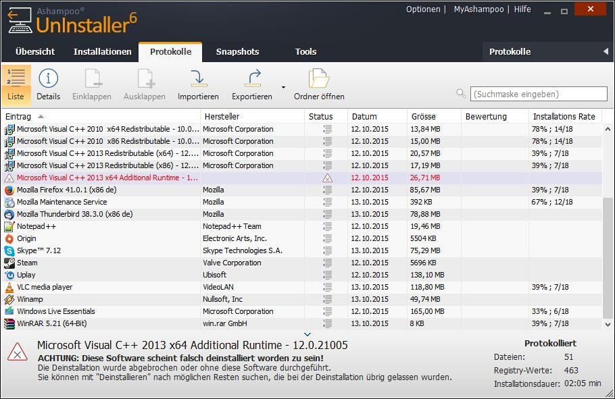Open the Hilfe menu
This screenshot has height=399, width=615.
pyautogui.click(x=522, y=9)
